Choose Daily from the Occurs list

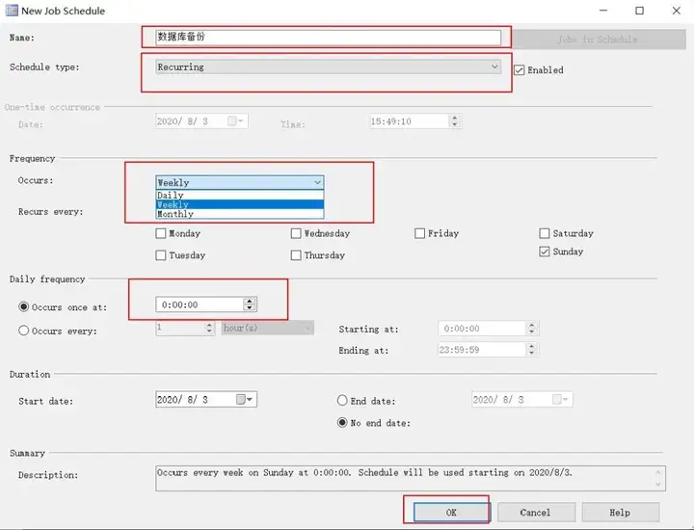pyautogui.click(x=171, y=195)
